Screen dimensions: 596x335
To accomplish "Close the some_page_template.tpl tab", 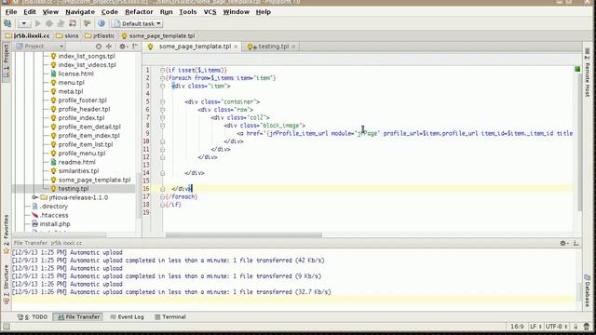I will click(x=236, y=47).
